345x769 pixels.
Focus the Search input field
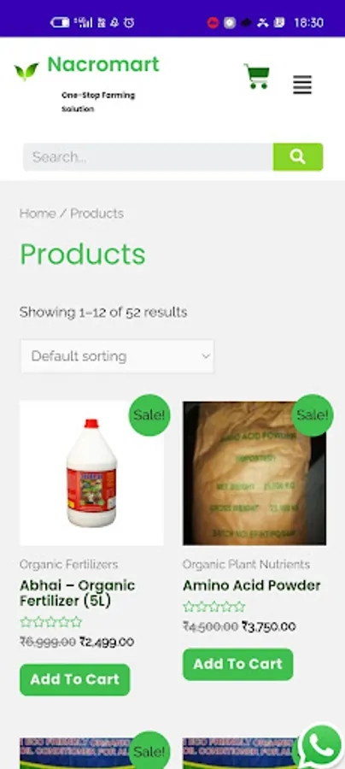click(x=148, y=157)
